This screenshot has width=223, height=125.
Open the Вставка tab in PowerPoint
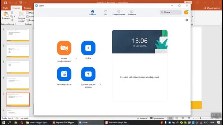[28, 8]
